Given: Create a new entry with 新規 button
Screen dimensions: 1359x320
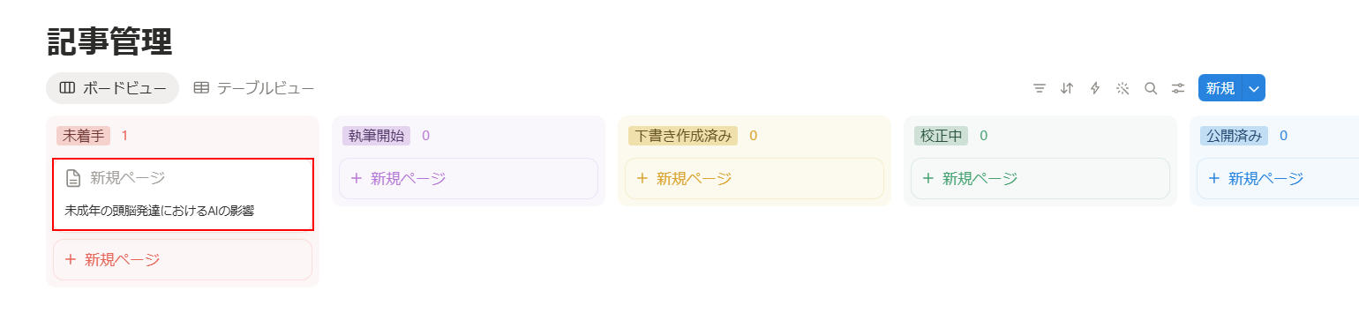Looking at the screenshot, I should point(1220,88).
